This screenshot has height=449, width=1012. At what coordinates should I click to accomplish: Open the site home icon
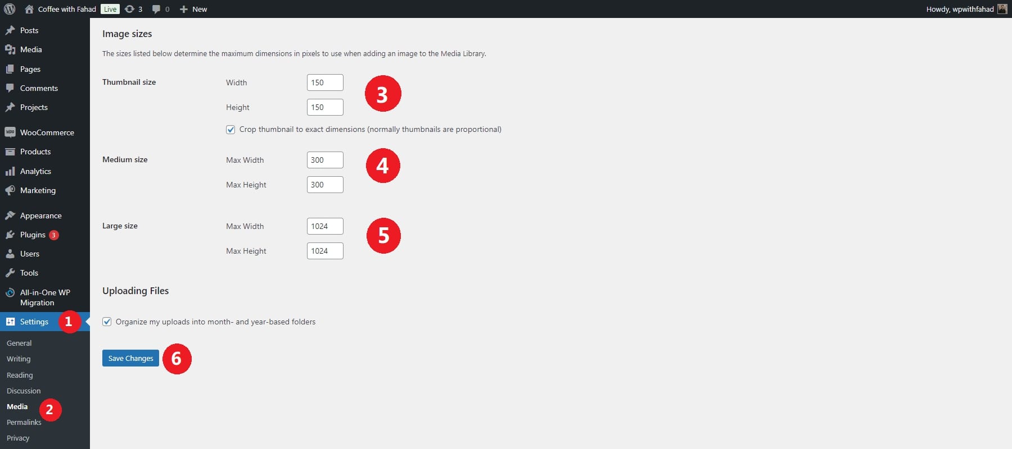[x=29, y=9]
